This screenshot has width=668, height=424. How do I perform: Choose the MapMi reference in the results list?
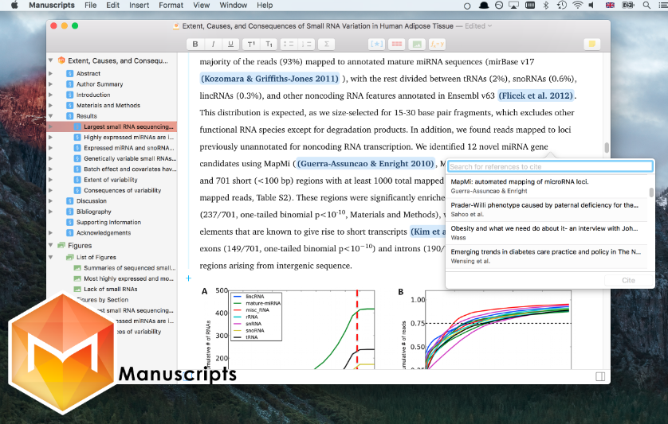click(x=546, y=186)
